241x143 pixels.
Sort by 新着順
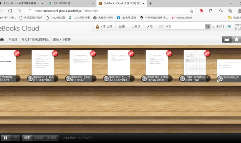pyautogui.click(x=52, y=138)
